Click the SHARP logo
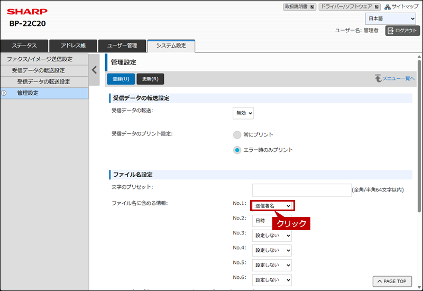Viewport: 423px width, 291px height. (x=27, y=12)
